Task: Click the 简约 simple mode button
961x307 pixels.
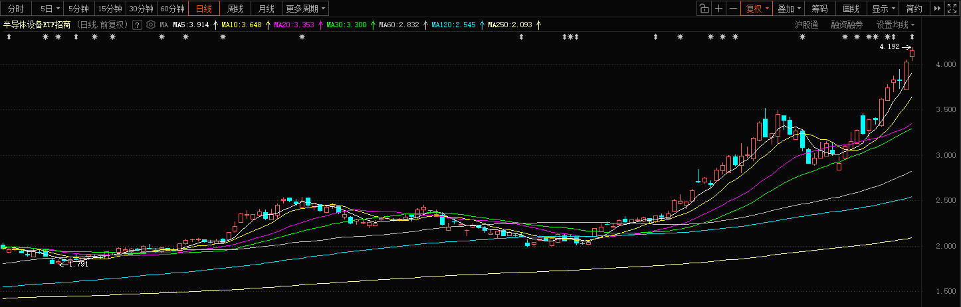Action: (914, 9)
